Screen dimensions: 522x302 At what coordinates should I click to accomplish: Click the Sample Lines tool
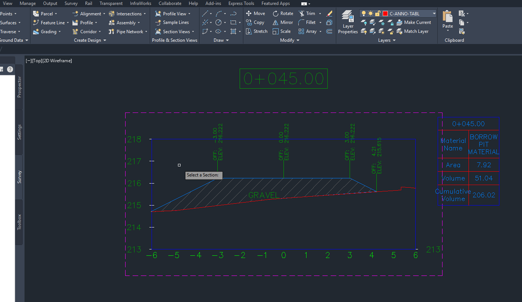click(x=172, y=23)
